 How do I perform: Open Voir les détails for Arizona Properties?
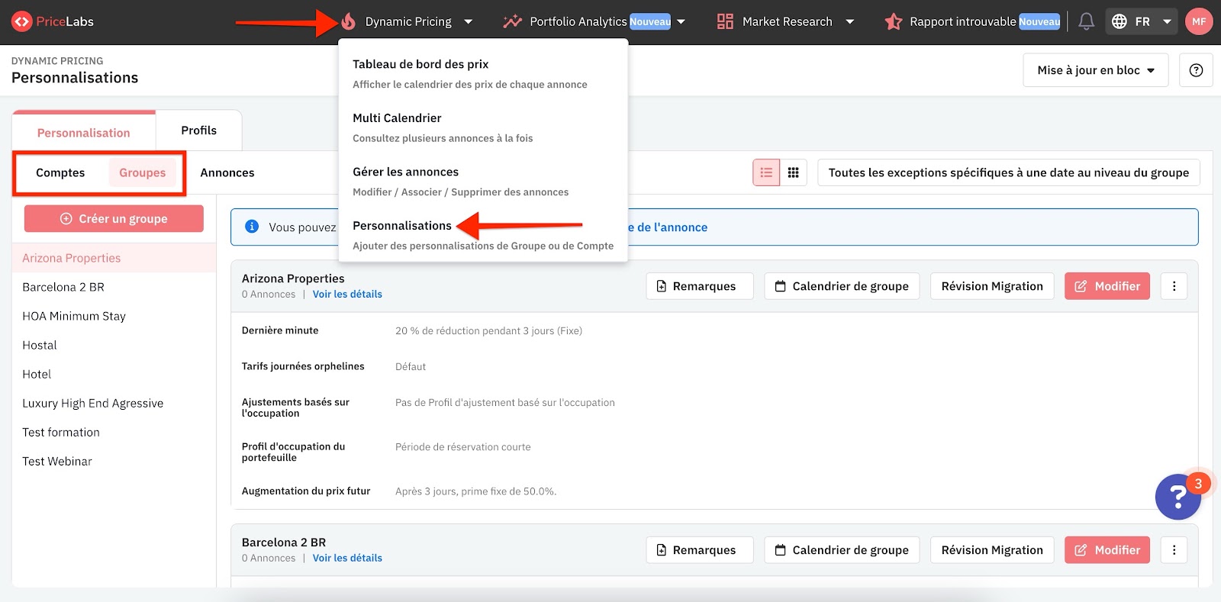click(347, 294)
